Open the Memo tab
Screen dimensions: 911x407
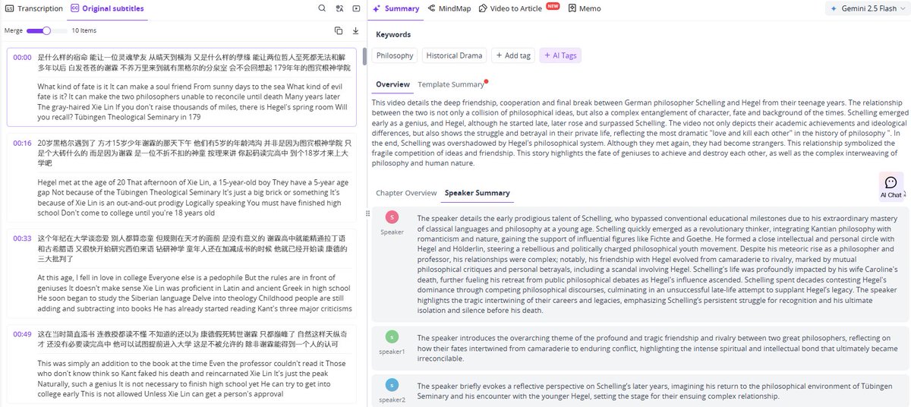click(584, 8)
